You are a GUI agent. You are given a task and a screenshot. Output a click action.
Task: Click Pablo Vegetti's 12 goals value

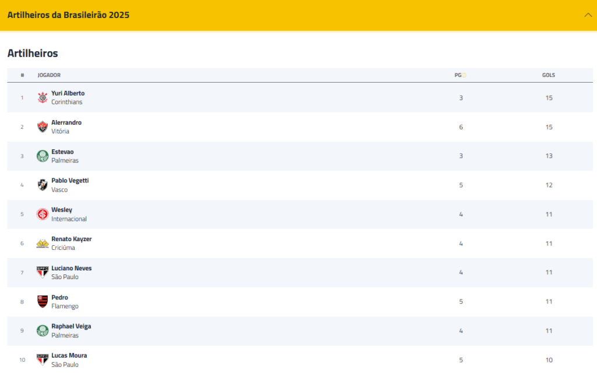(x=549, y=185)
